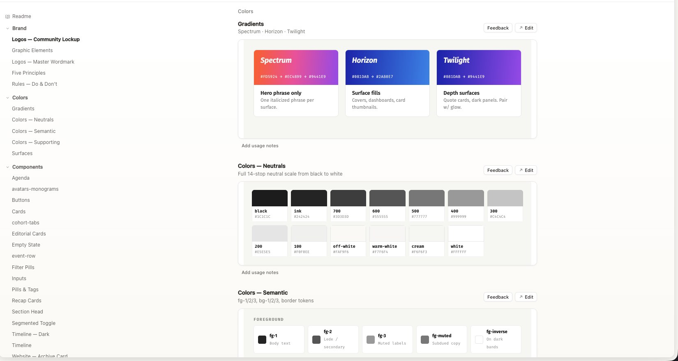Click the Colors breadcrumb at top
The width and height of the screenshot is (678, 361).
click(x=245, y=11)
